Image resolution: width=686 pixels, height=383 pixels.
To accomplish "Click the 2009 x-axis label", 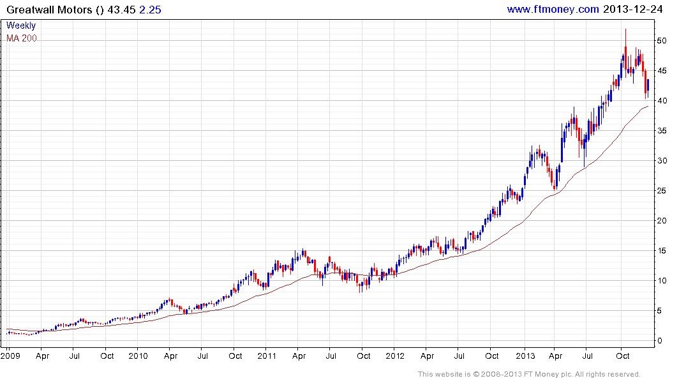I will coord(10,356).
